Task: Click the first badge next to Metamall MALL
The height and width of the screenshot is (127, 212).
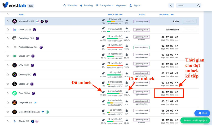Action: 38,21
